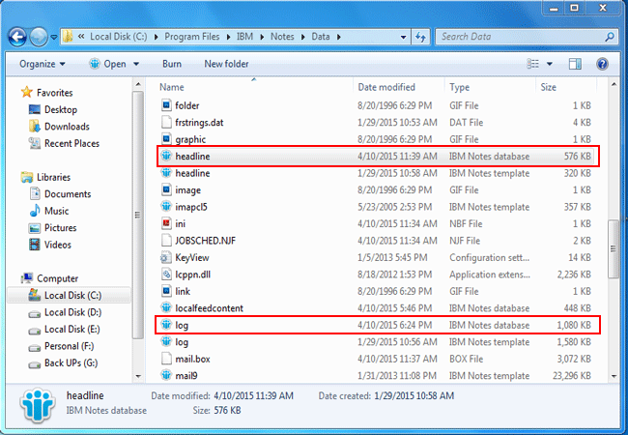Select imapcl5 Notes template icon

[166, 207]
